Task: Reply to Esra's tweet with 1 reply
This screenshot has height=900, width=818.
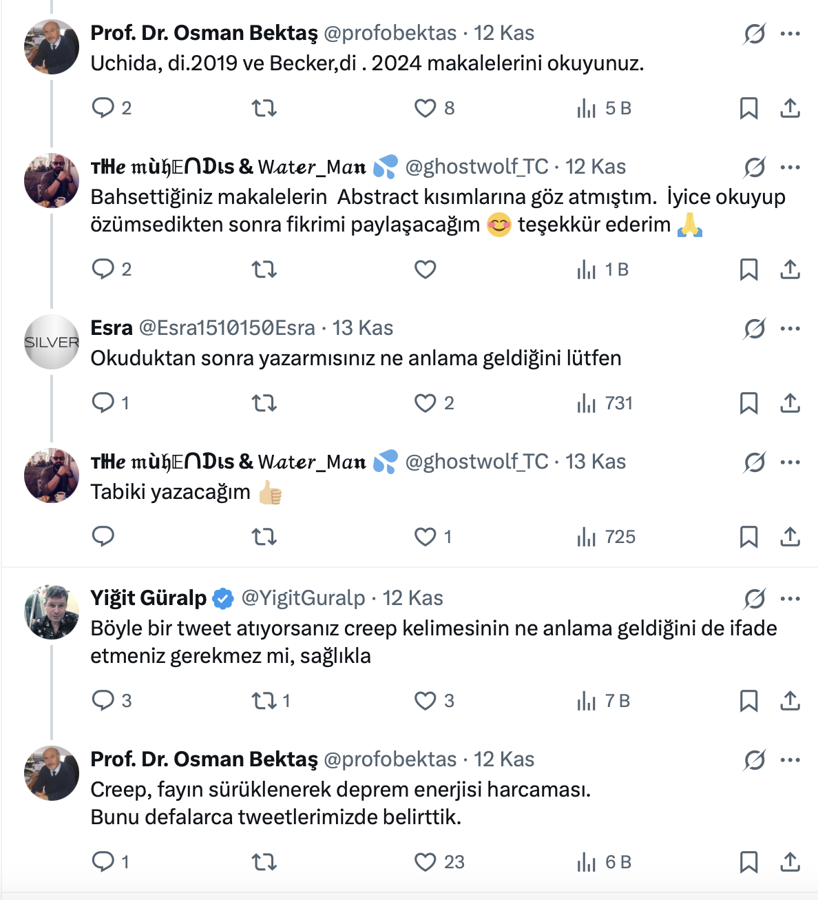Action: 103,403
